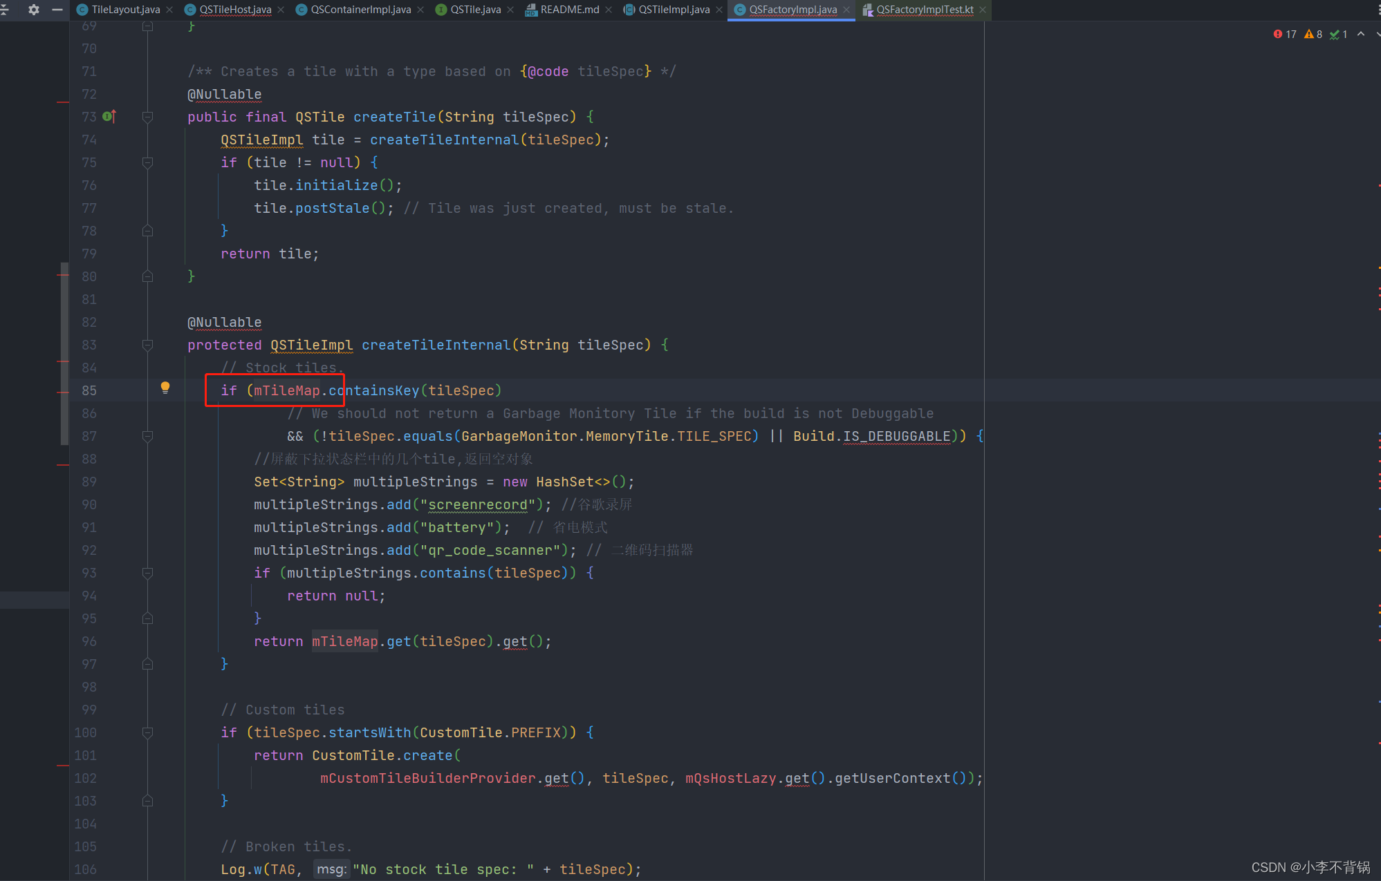The width and height of the screenshot is (1381, 881).
Task: Collapse createTileInternal method fold marker
Action: pos(147,345)
